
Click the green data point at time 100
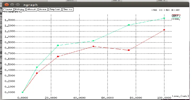(x=164, y=18)
